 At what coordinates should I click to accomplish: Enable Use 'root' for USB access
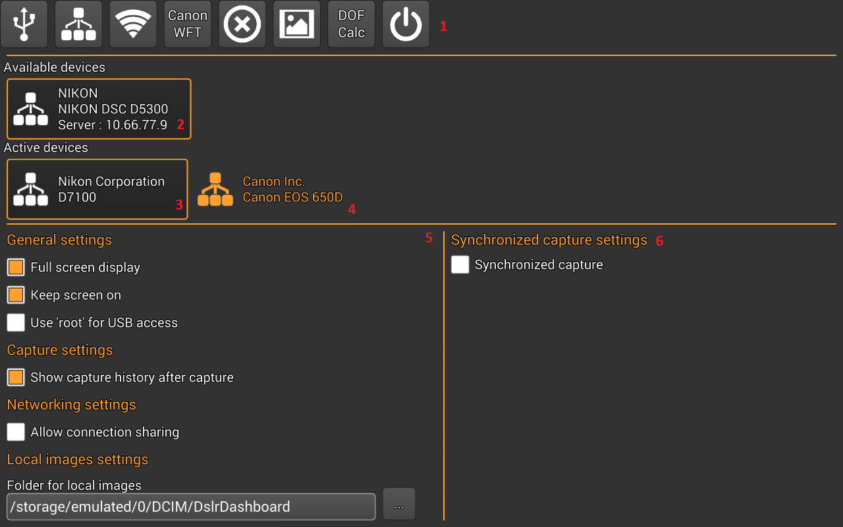[x=16, y=322]
